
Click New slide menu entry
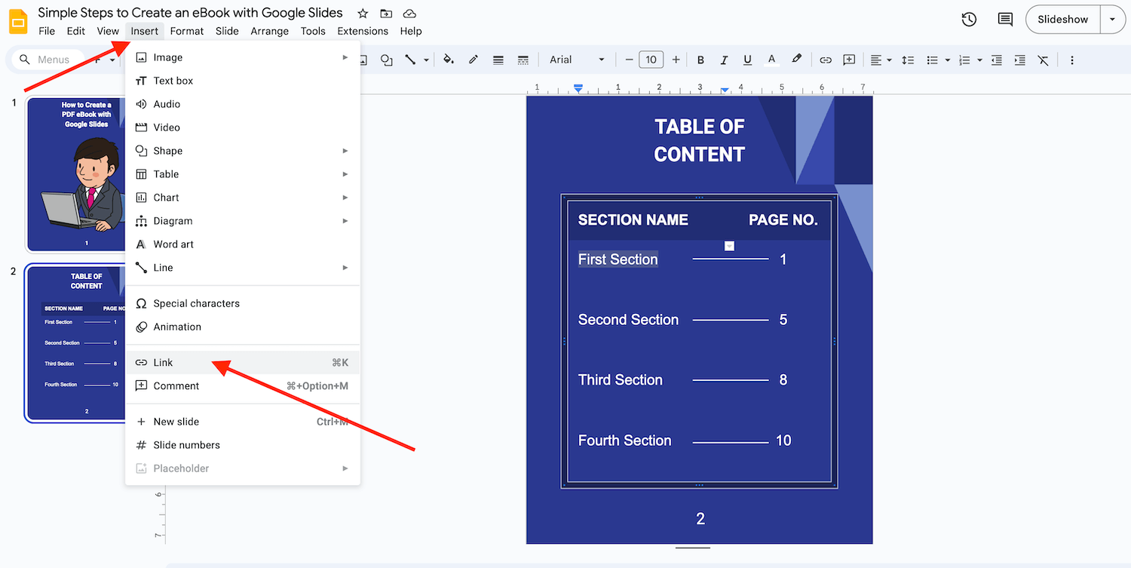coord(176,422)
